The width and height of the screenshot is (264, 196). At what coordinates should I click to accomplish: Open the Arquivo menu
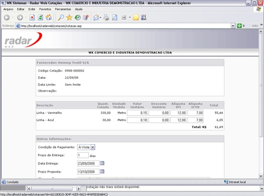(8, 9)
